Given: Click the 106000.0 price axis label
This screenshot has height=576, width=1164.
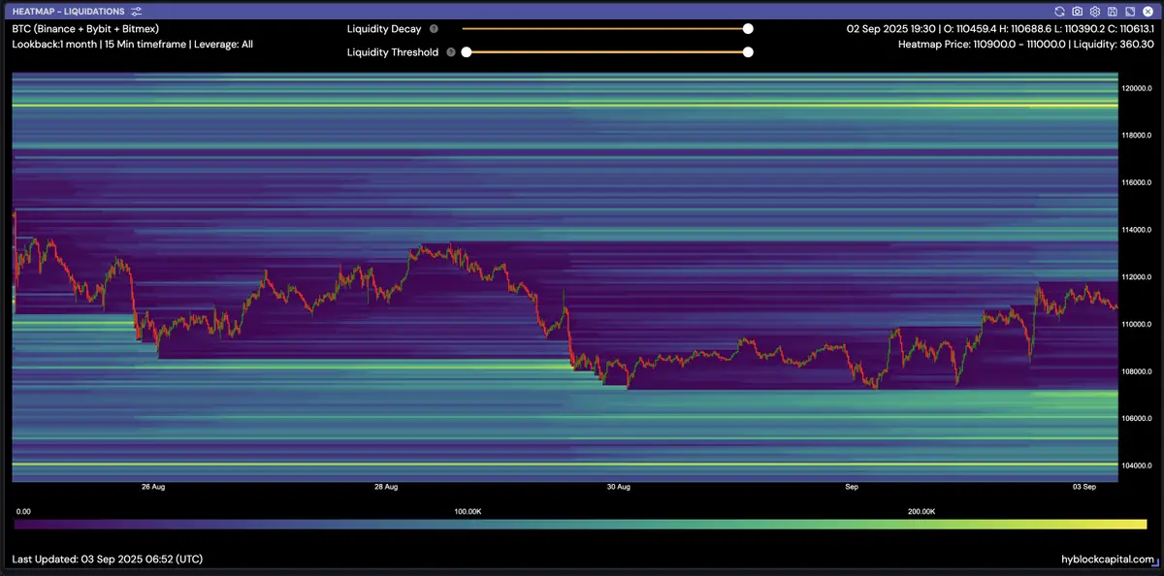Looking at the screenshot, I should coord(1138,419).
